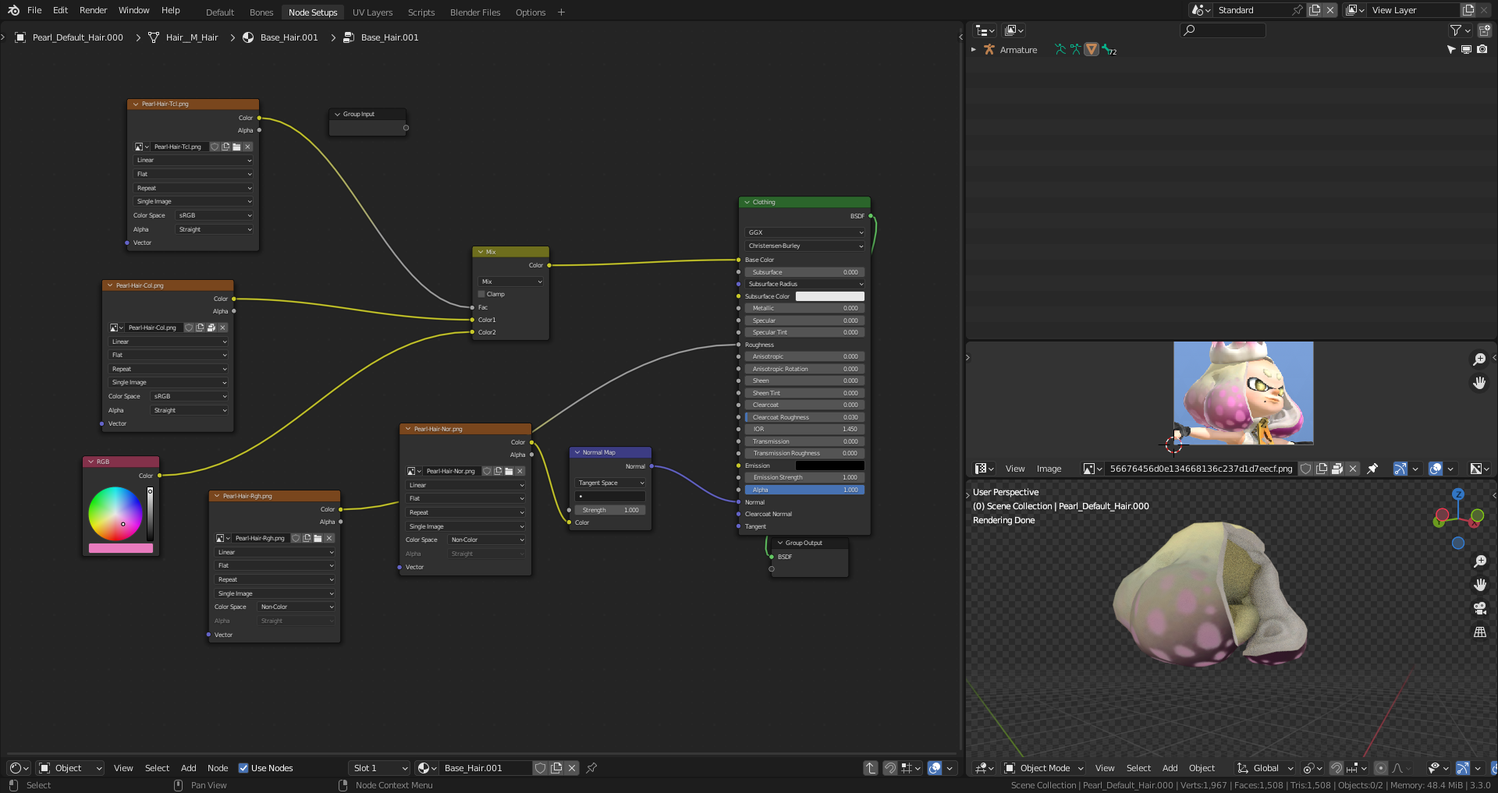Open sRGB Color Space dropdown in Pearl-Hair-Tcl node
This screenshot has height=793, width=1498.
pyautogui.click(x=215, y=215)
